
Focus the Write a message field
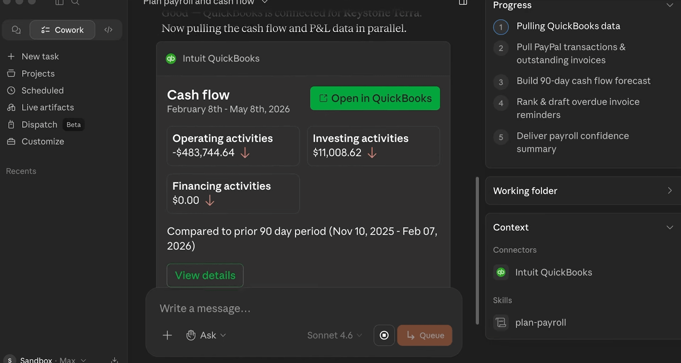304,308
